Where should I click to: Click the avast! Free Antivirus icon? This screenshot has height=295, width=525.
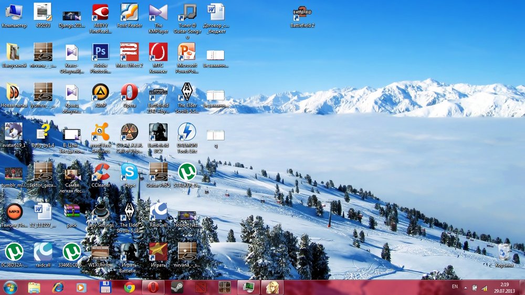(100, 132)
